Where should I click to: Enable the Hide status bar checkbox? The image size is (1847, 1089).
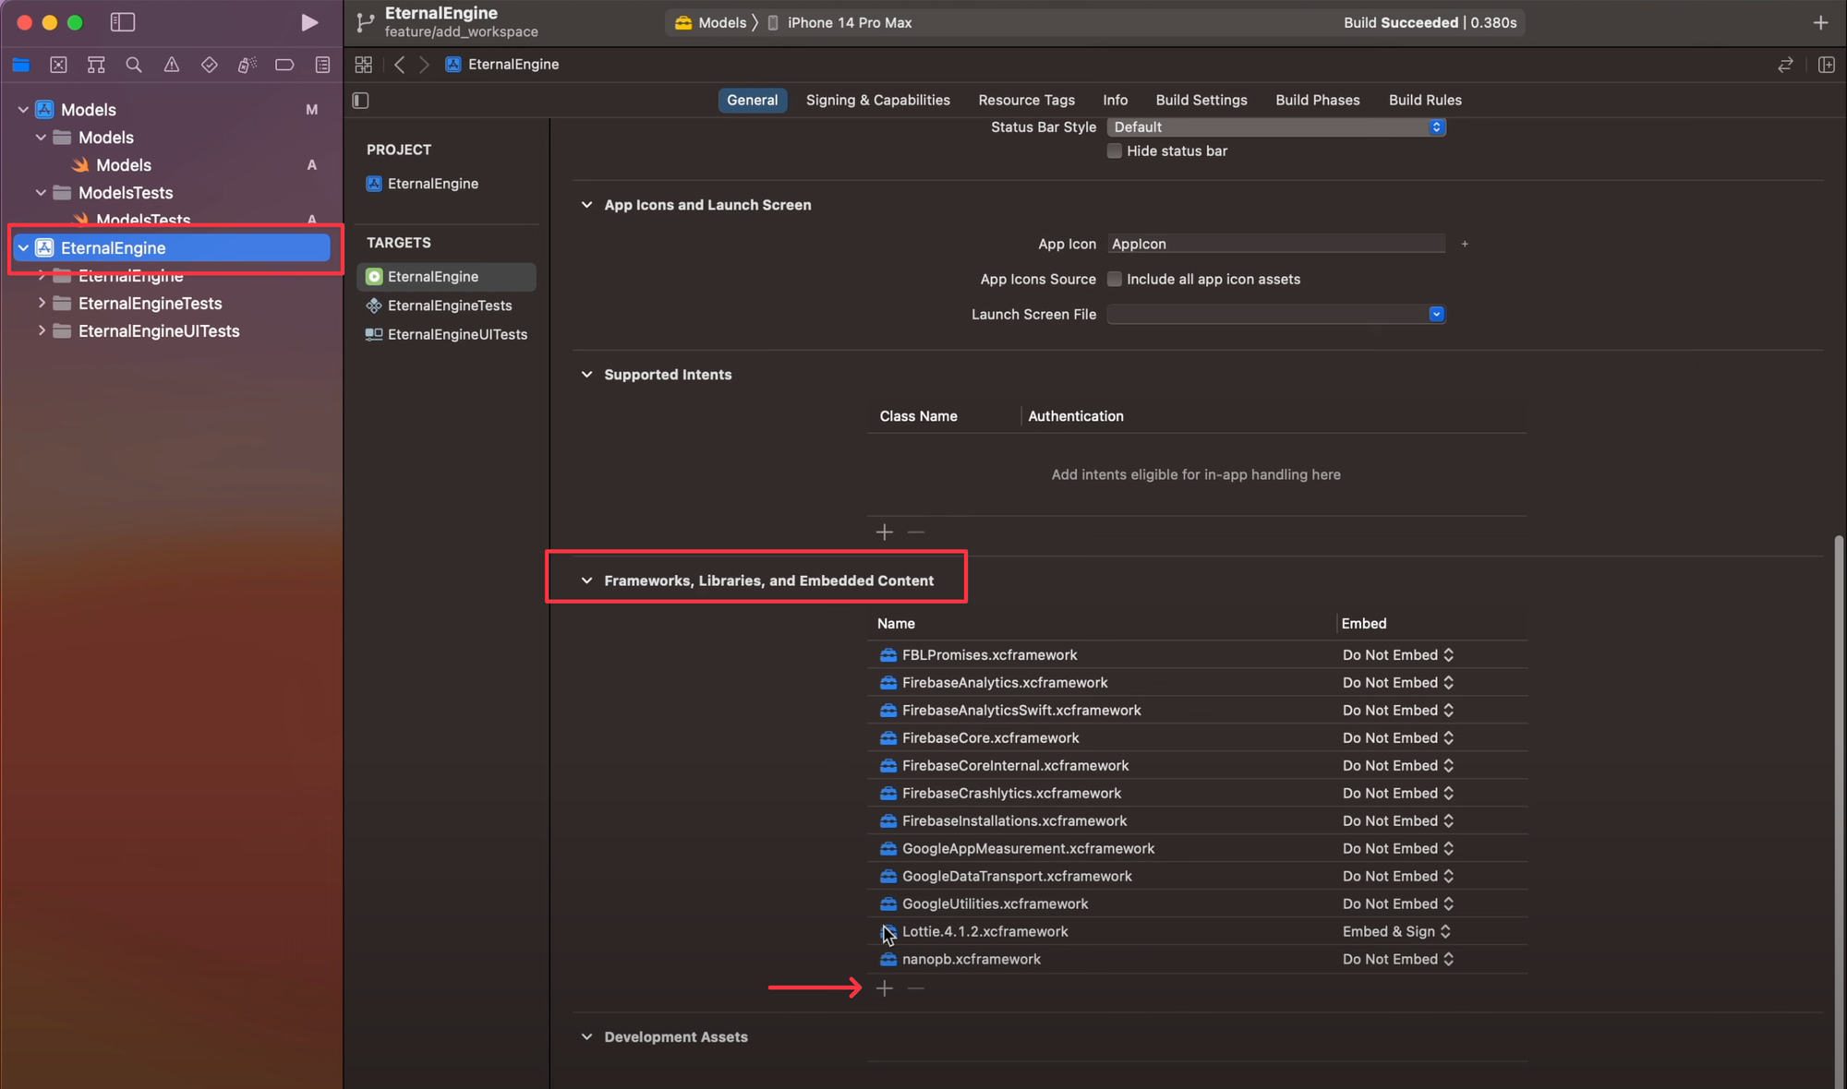pyautogui.click(x=1115, y=151)
